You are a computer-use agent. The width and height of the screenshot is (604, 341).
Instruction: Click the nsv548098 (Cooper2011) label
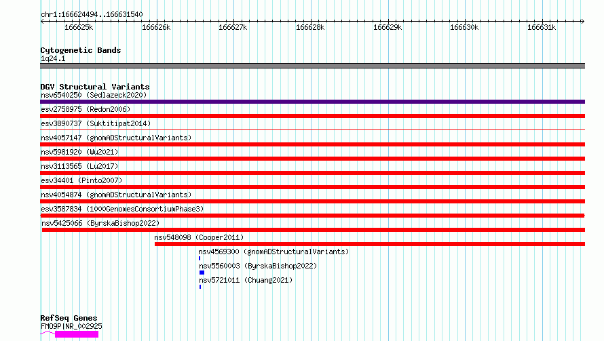(199, 237)
